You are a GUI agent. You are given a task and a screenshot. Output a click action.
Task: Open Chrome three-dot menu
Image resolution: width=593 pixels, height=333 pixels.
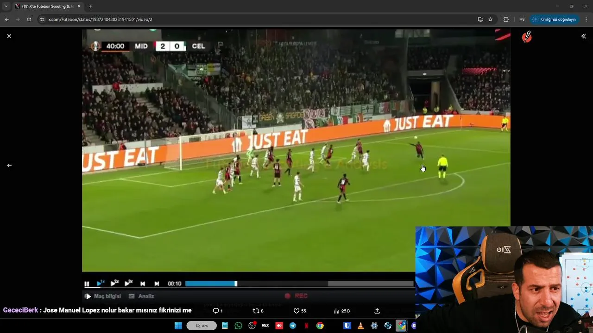pyautogui.click(x=587, y=19)
